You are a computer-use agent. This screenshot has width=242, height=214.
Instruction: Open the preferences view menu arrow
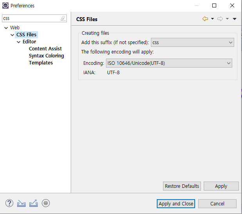click(x=235, y=19)
